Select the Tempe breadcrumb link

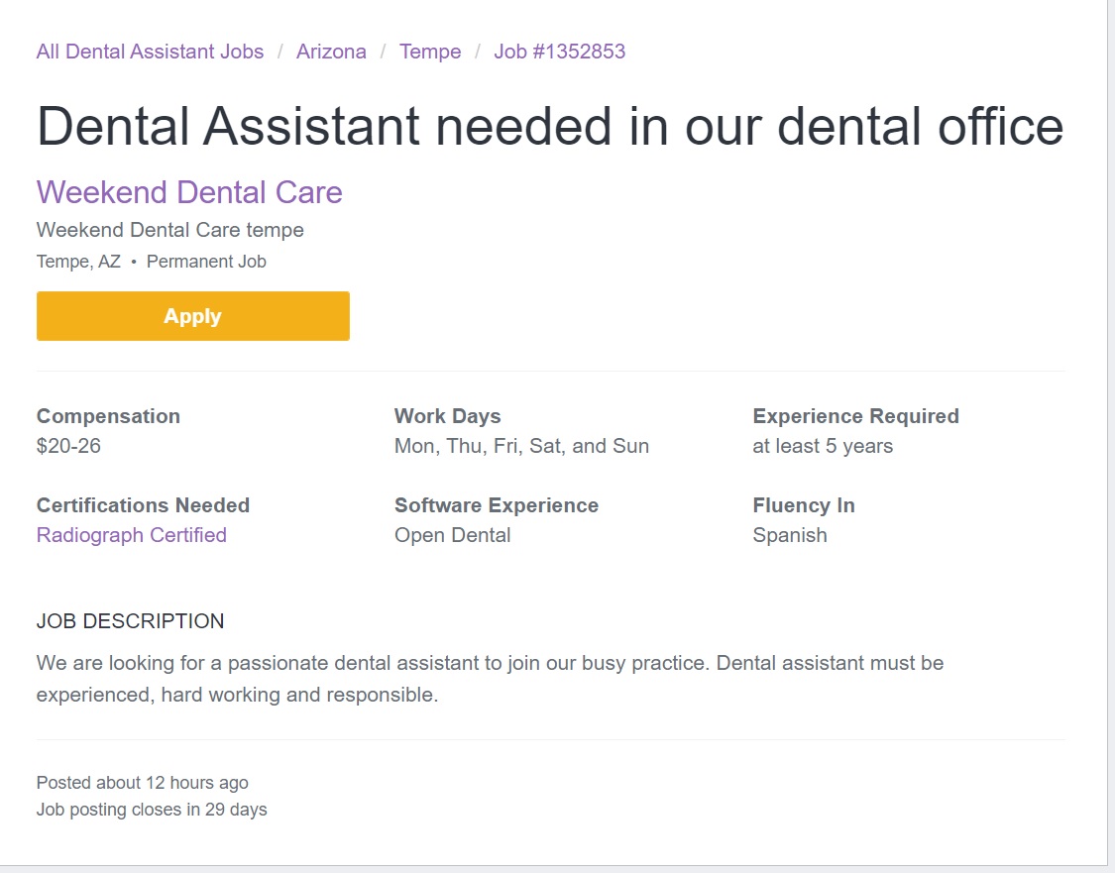tap(430, 52)
